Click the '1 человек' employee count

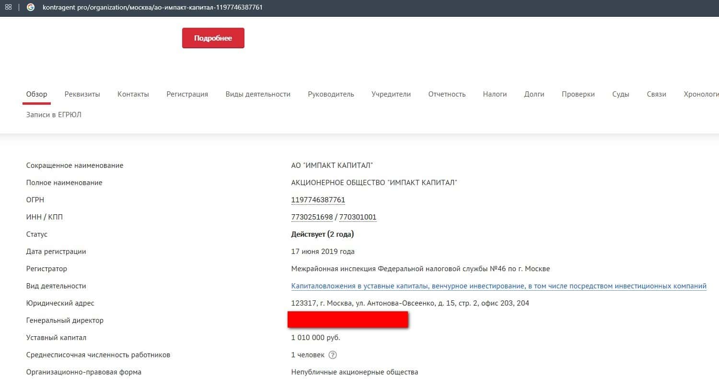(308, 355)
